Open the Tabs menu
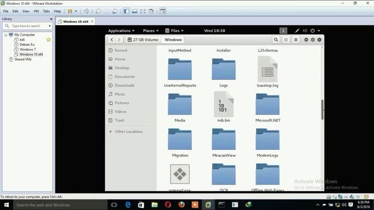The height and width of the screenshot is (210, 374). [x=46, y=11]
